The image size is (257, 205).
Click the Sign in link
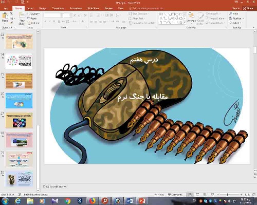[x=236, y=8]
